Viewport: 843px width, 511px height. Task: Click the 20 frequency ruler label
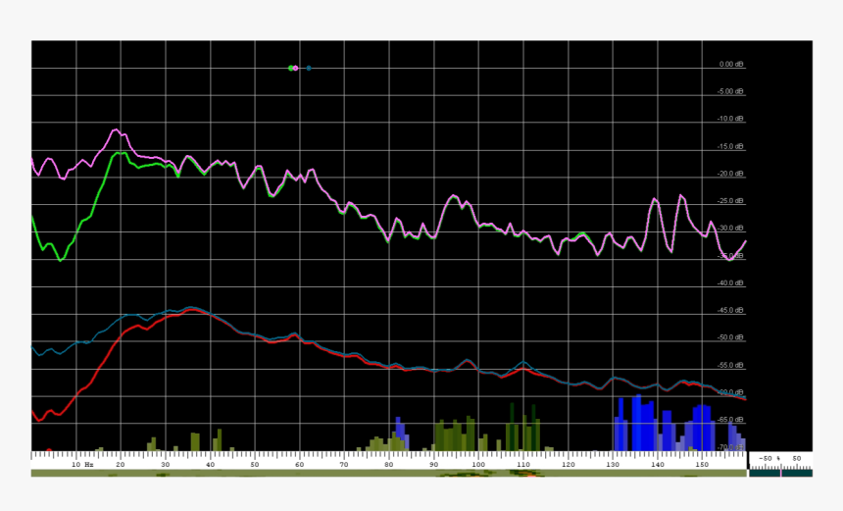click(121, 464)
